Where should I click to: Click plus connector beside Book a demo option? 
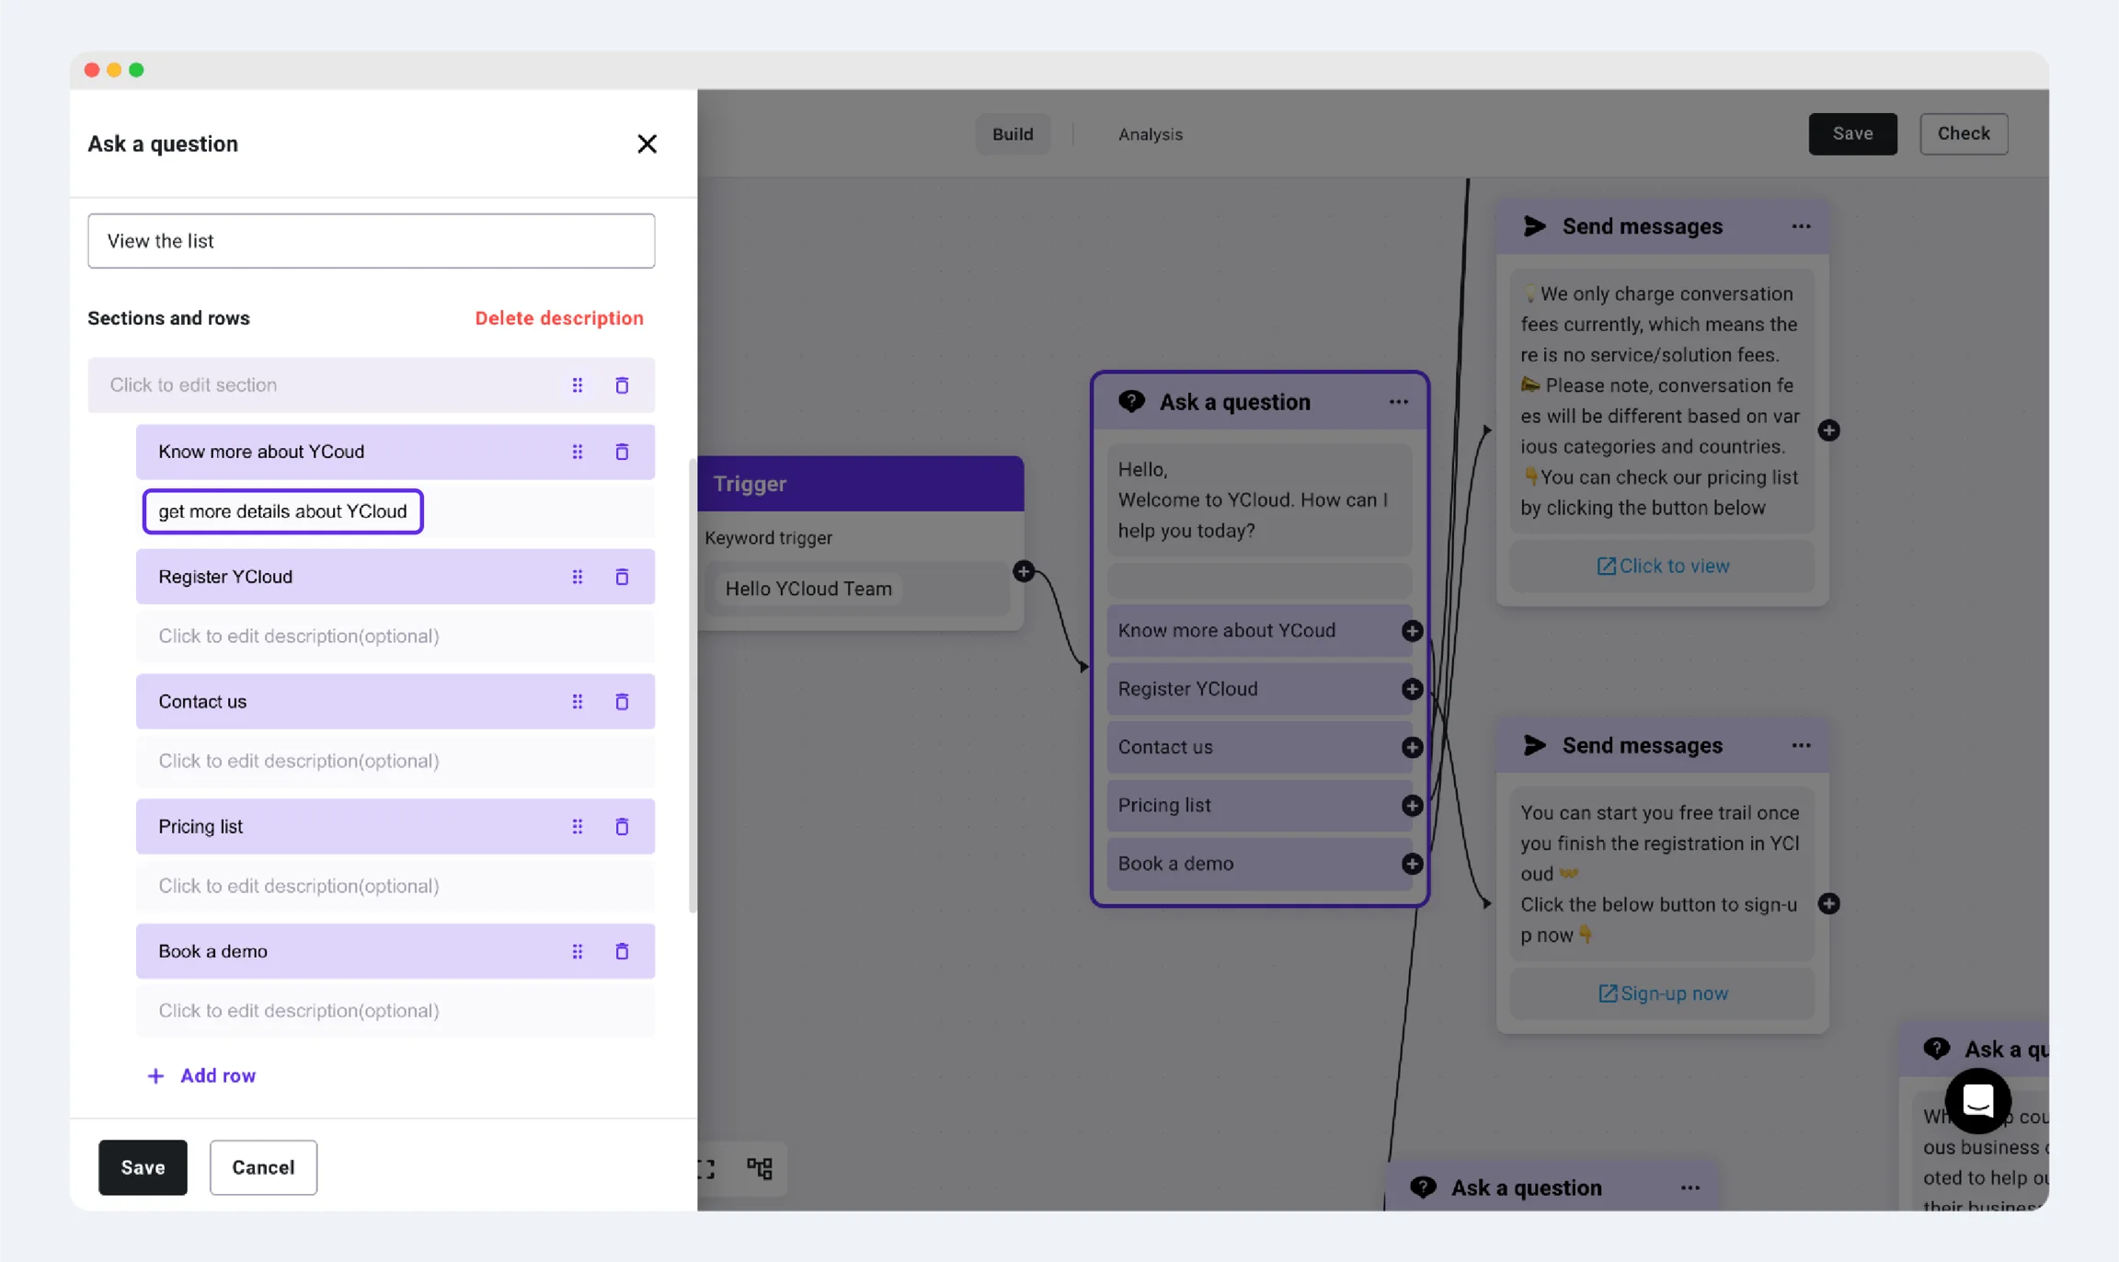(1412, 864)
